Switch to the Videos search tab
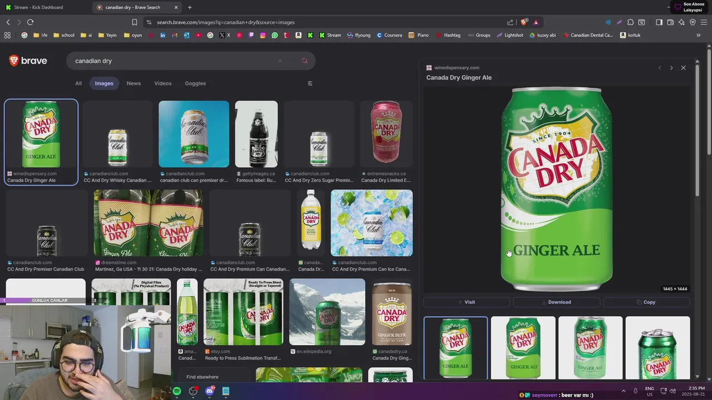Viewport: 712px width, 400px height. (x=163, y=83)
